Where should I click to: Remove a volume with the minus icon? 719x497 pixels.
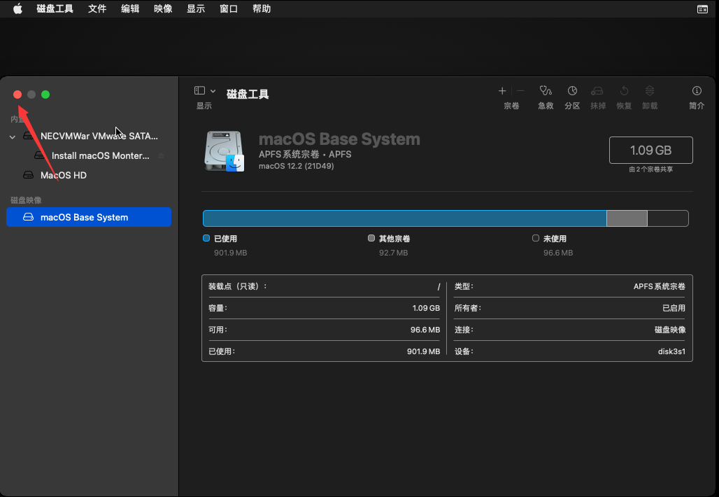point(520,91)
